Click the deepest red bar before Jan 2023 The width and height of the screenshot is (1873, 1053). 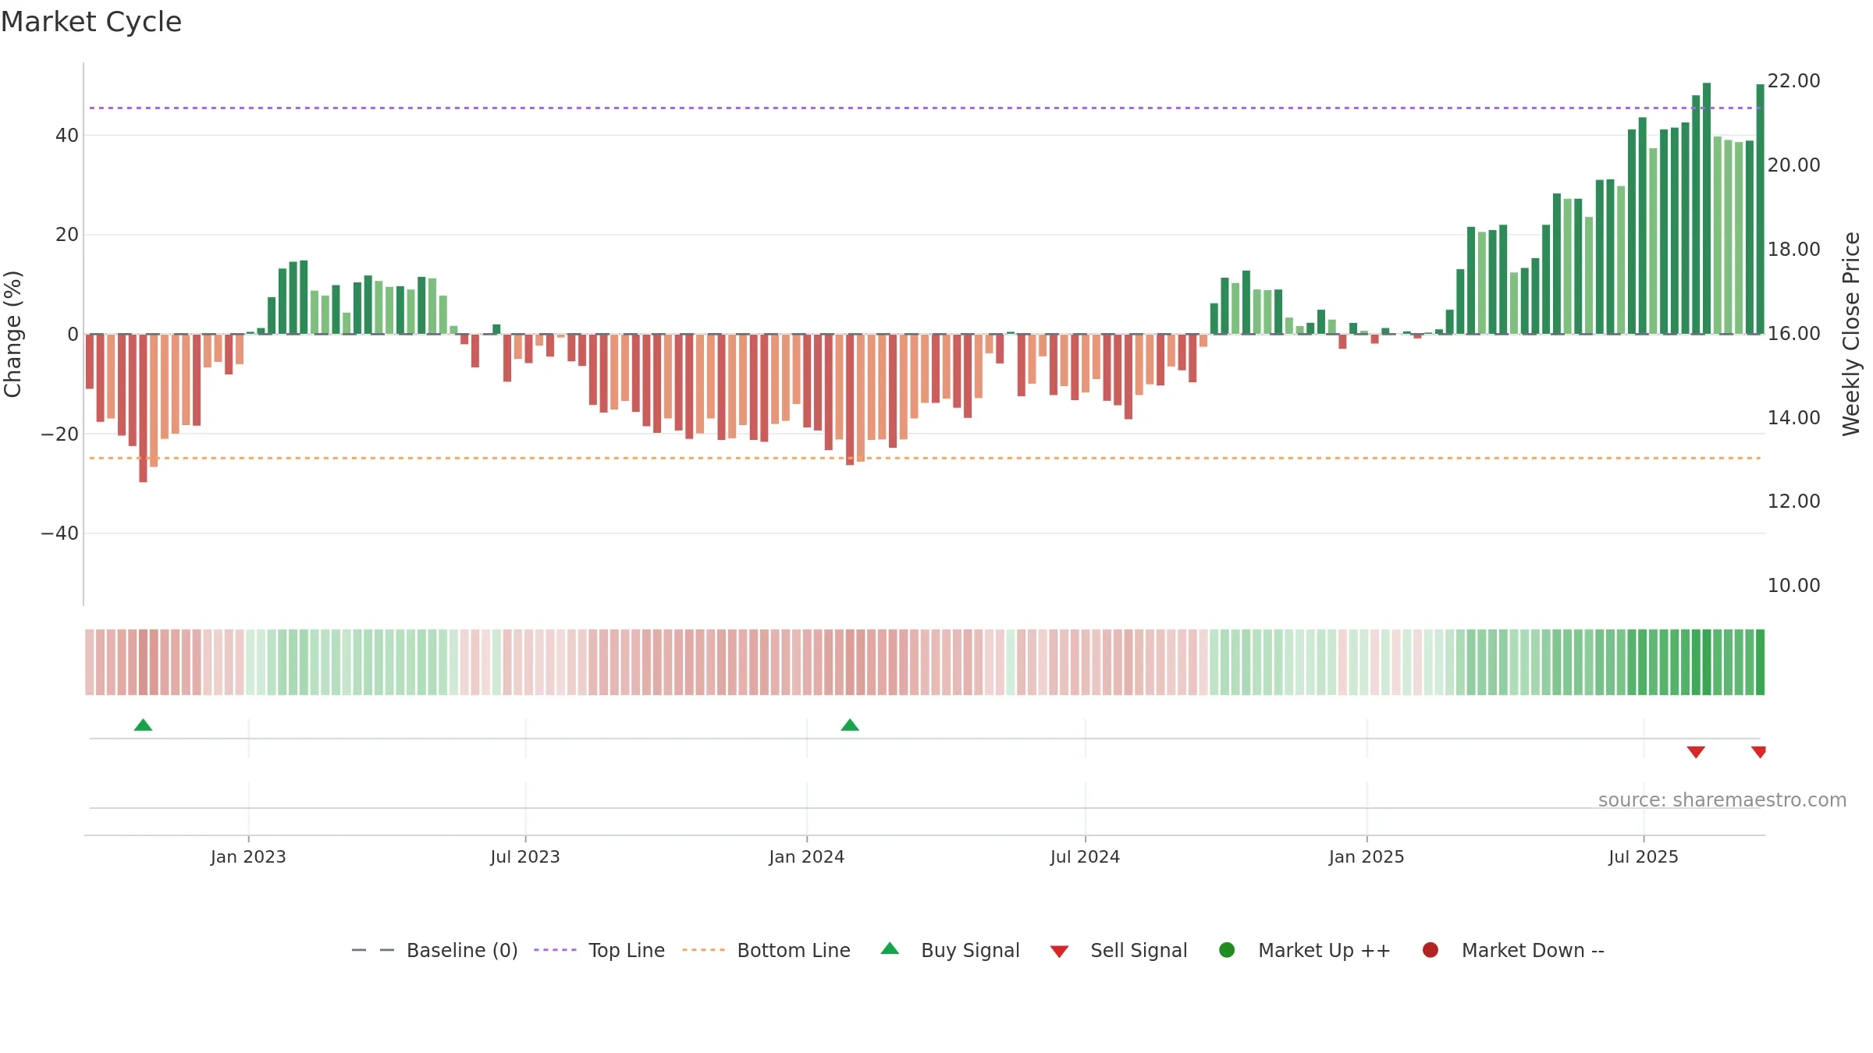(x=143, y=408)
